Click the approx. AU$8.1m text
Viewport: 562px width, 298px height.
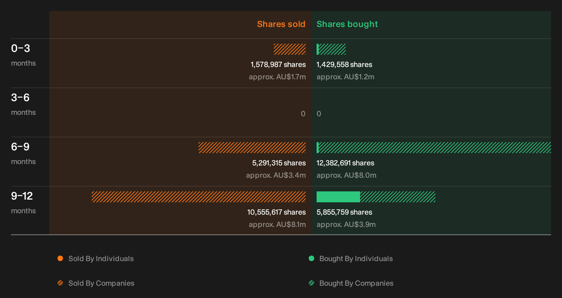(x=277, y=225)
